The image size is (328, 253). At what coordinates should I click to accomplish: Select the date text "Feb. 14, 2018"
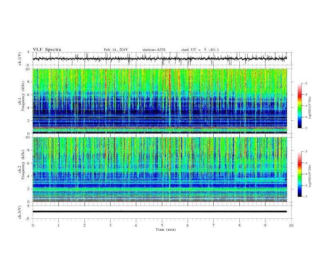tap(116, 50)
